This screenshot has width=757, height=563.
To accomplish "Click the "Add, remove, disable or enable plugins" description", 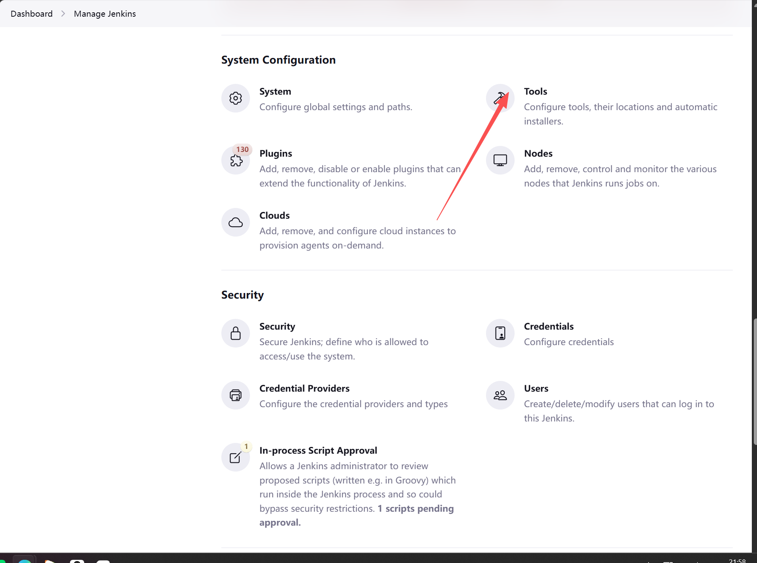I will pos(360,176).
